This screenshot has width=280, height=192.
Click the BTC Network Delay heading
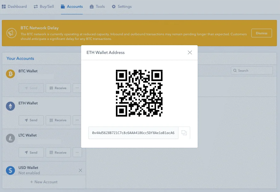[x=39, y=28]
